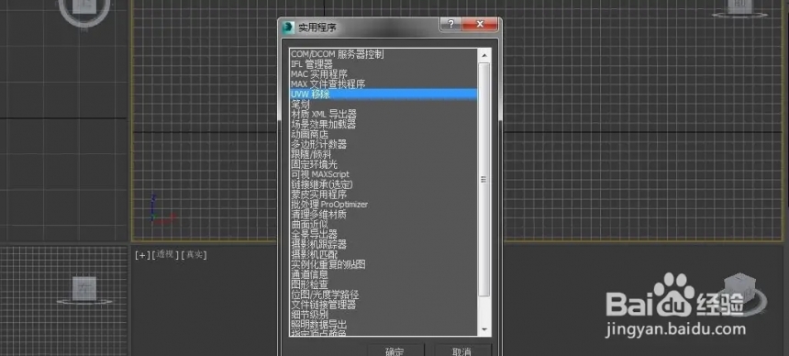
Task: Click the ViewCube in top-right viewport
Action: pyautogui.click(x=739, y=6)
